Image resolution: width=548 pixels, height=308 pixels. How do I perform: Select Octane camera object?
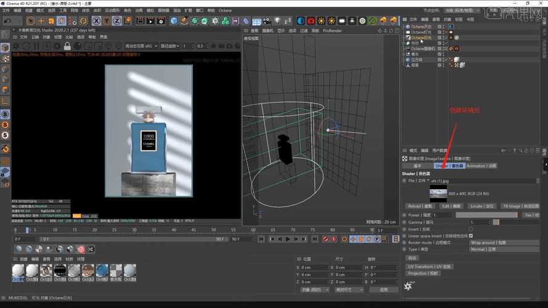coord(422,49)
